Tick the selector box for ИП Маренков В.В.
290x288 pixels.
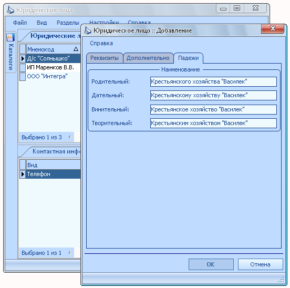click(23, 67)
